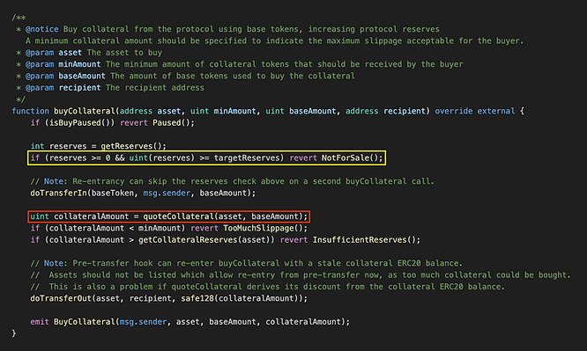The image size is (587, 351).
Task: Click the 'Pre-transfer hook can re-enter' comment
Action: 246,263
